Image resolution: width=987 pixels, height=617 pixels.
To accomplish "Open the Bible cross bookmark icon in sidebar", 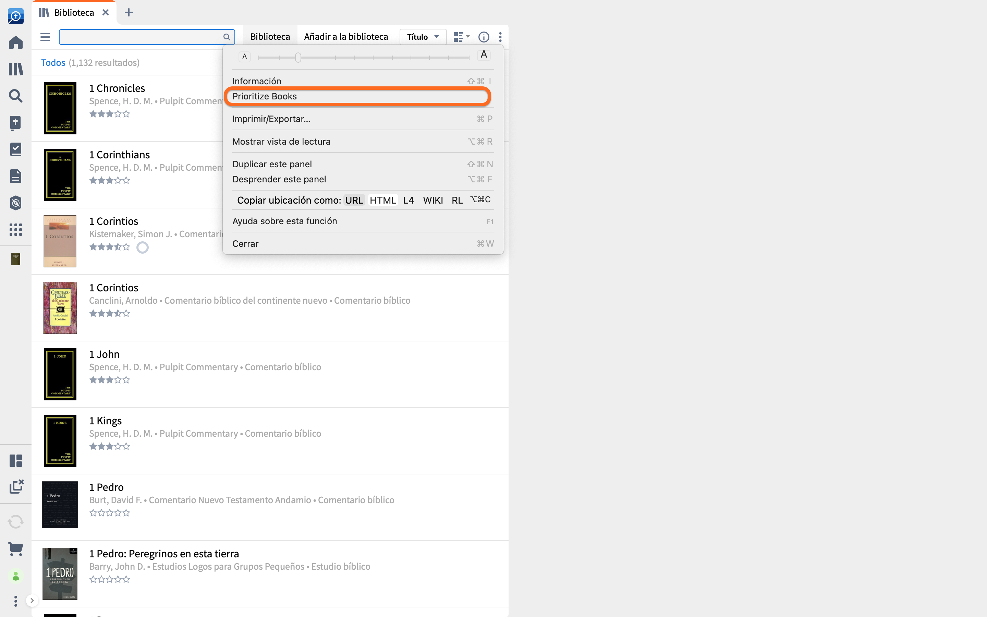I will point(15,123).
